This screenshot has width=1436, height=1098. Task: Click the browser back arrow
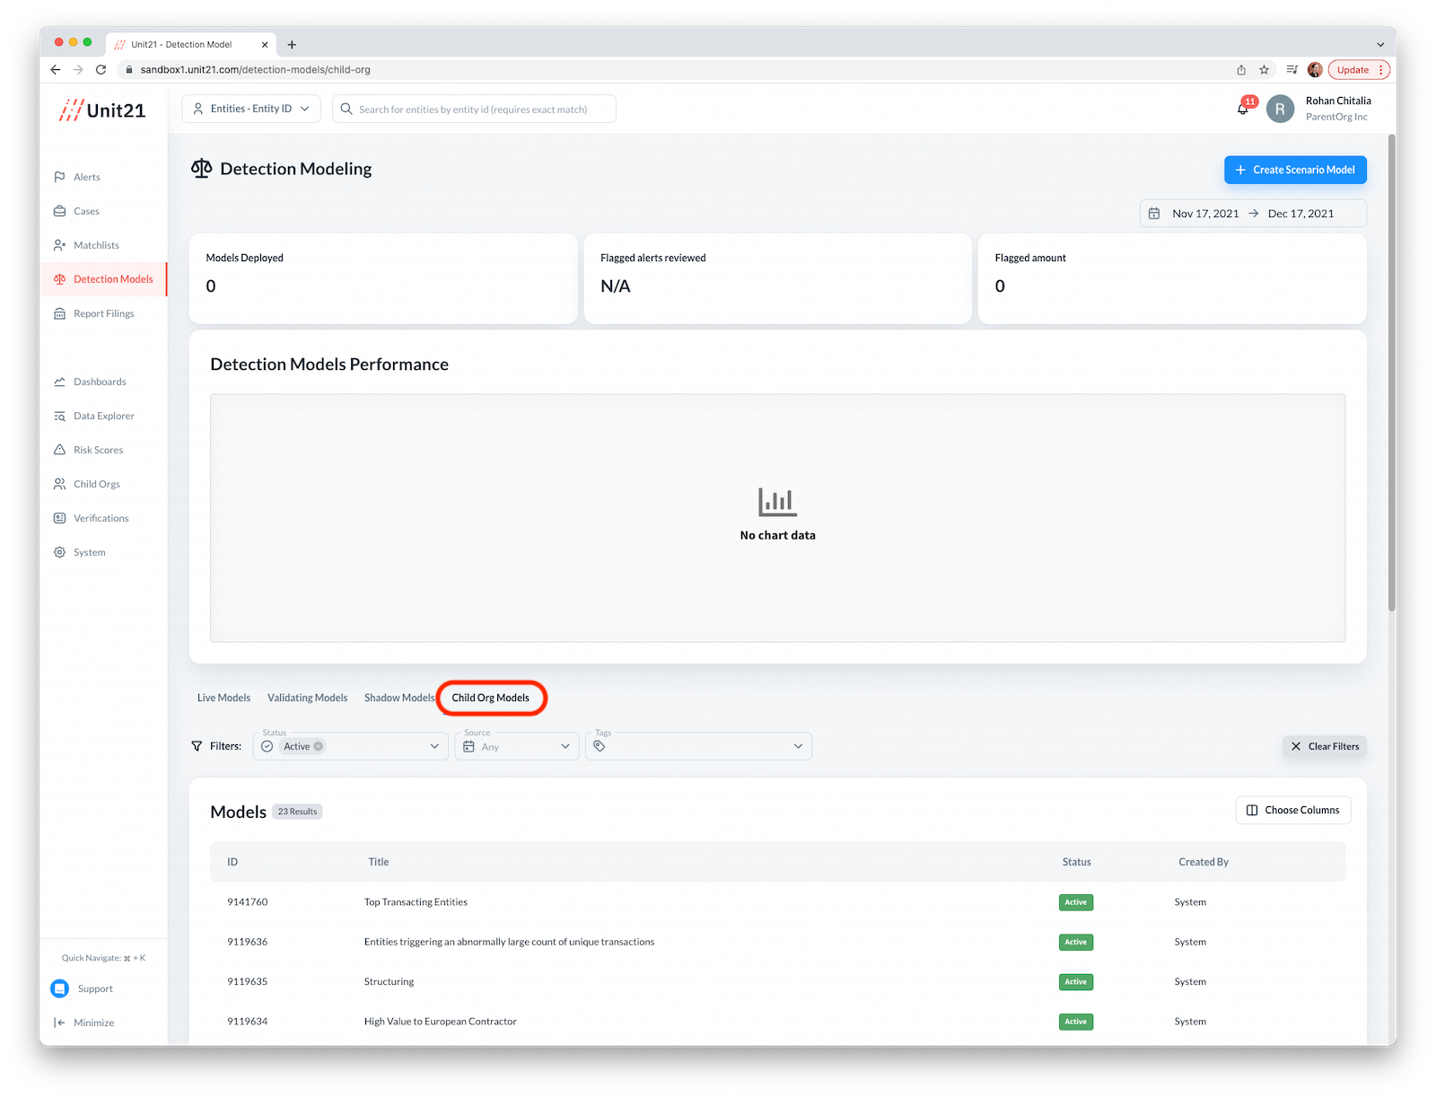[56, 69]
